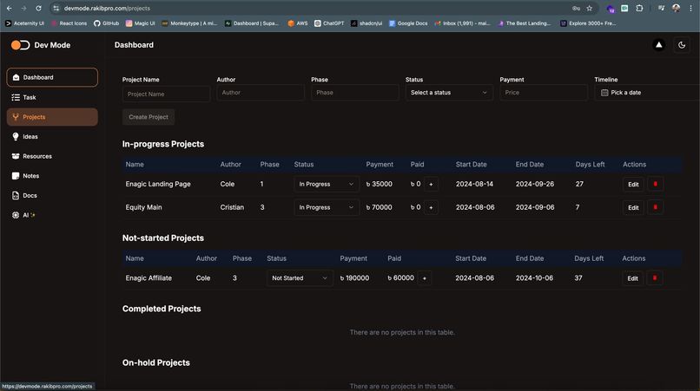This screenshot has width=700, height=391.
Task: Open status dropdown for Equity Main
Action: point(327,207)
